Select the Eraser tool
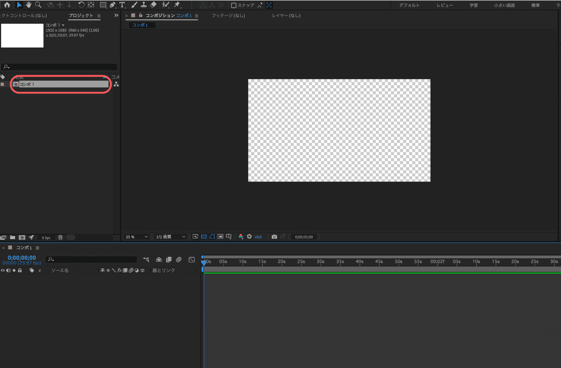This screenshot has width=561, height=368. point(153,5)
